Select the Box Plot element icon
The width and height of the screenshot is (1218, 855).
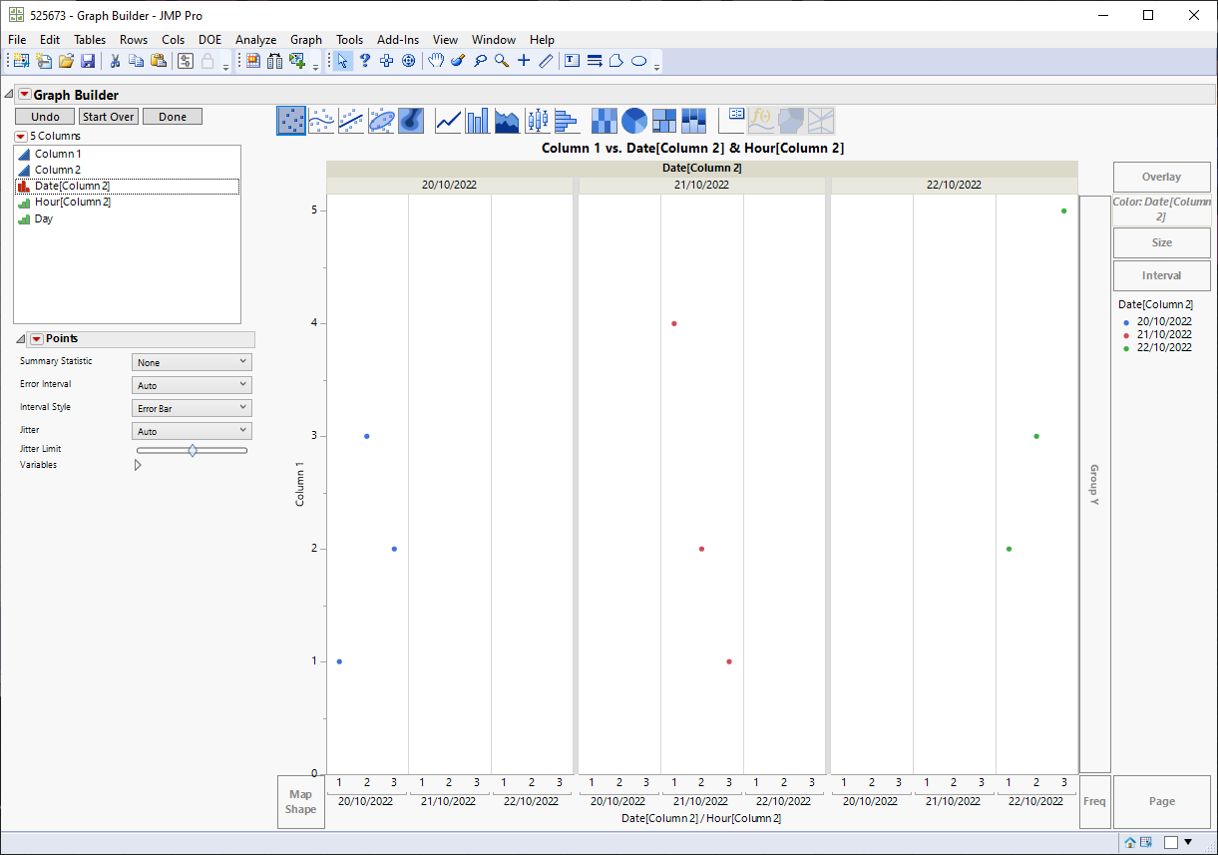coord(538,121)
